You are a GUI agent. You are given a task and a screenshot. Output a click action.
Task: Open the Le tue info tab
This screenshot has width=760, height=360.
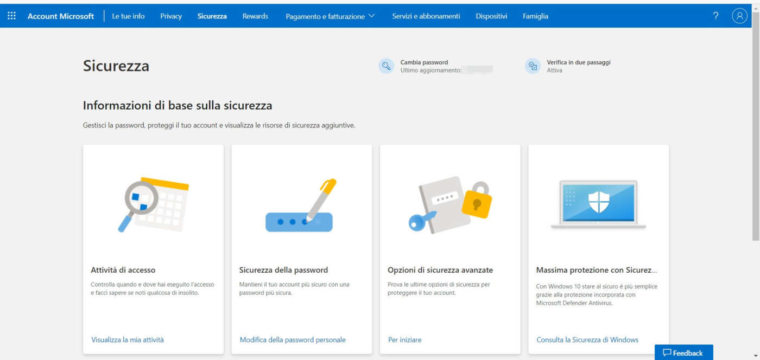pyautogui.click(x=128, y=16)
